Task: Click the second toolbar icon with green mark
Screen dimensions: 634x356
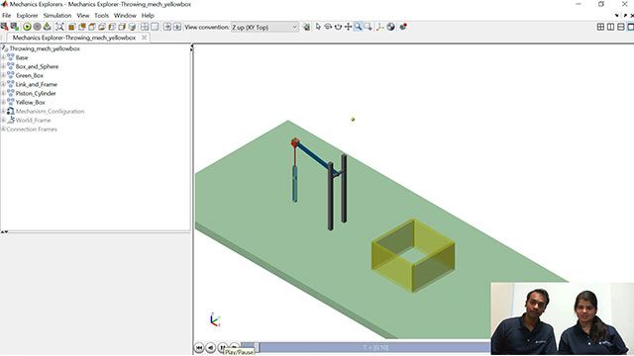Action: coord(15,27)
